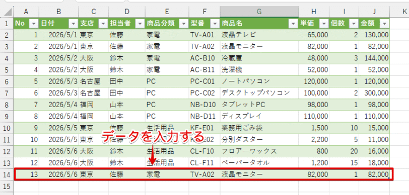409x195 pixels.
Task: Click 名古屋 branch cell in row 6
Action: (93, 81)
